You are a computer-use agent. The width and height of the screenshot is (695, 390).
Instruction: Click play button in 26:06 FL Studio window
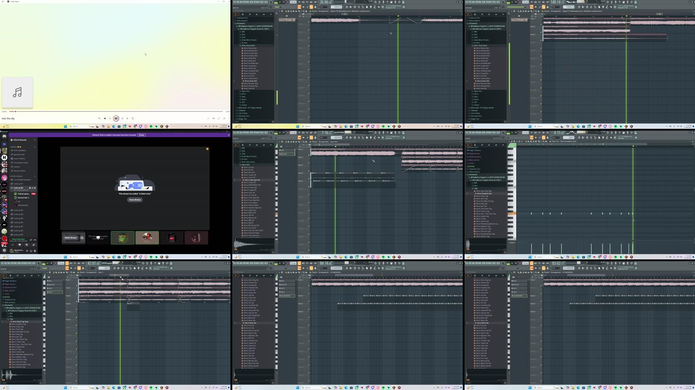(x=280, y=2)
